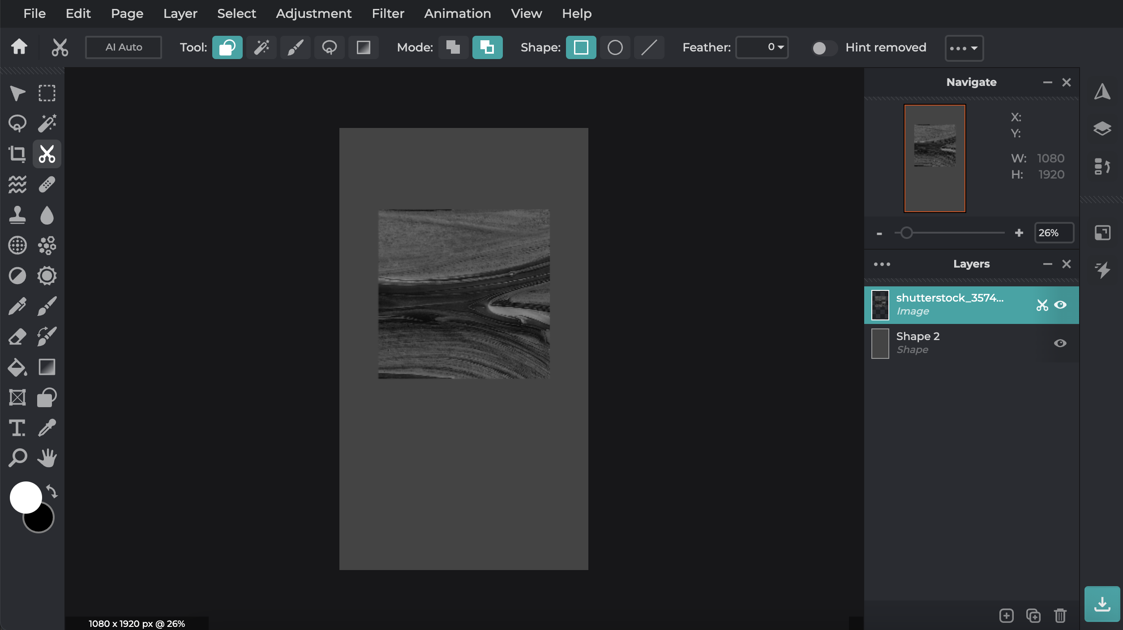Hide the Shape 2 layer
Viewport: 1123px width, 630px height.
point(1060,343)
